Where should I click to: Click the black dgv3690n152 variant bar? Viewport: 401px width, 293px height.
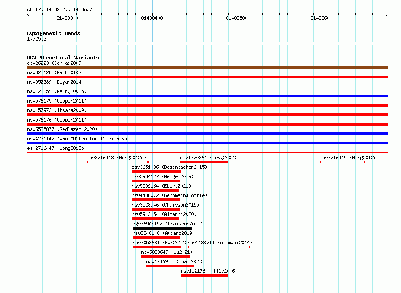click(163, 228)
